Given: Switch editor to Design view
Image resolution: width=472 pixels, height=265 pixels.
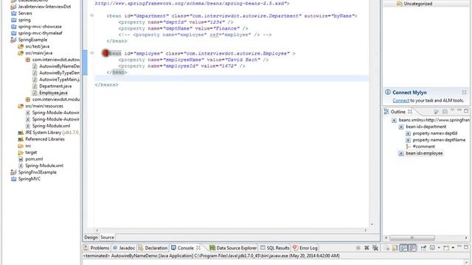Looking at the screenshot, I should click(91, 237).
